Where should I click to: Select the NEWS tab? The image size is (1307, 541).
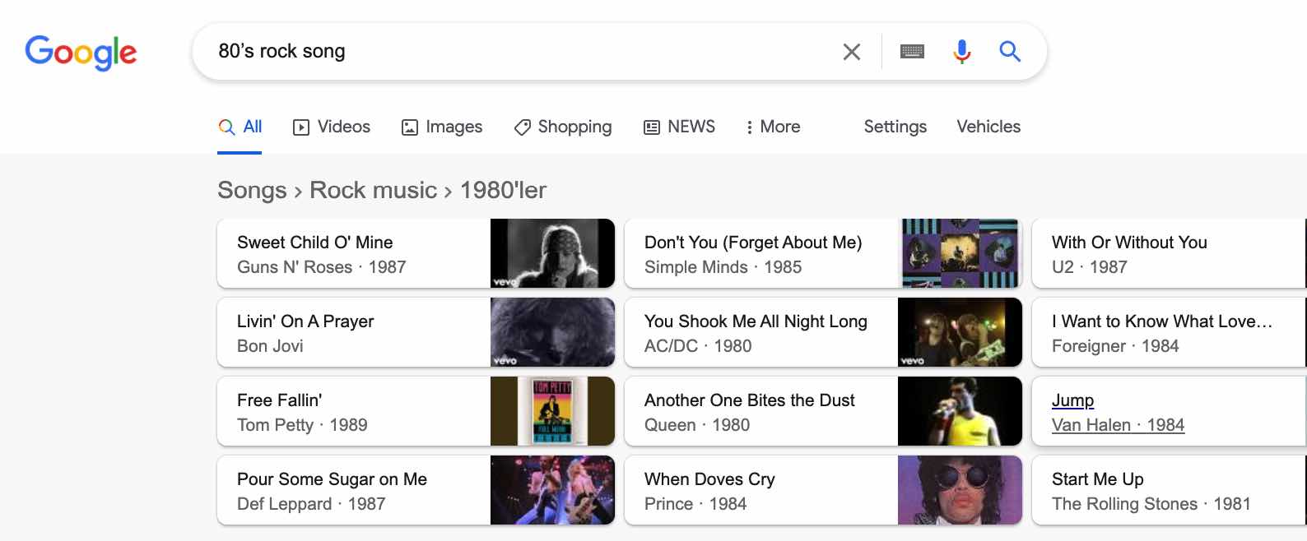pyautogui.click(x=679, y=127)
